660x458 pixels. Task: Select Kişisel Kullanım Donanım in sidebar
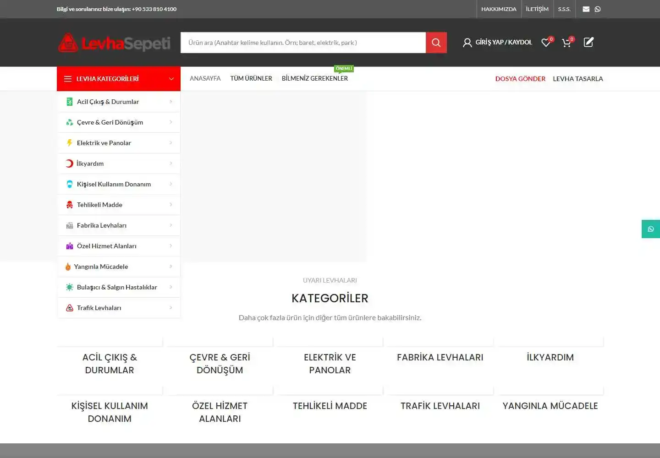coord(119,184)
